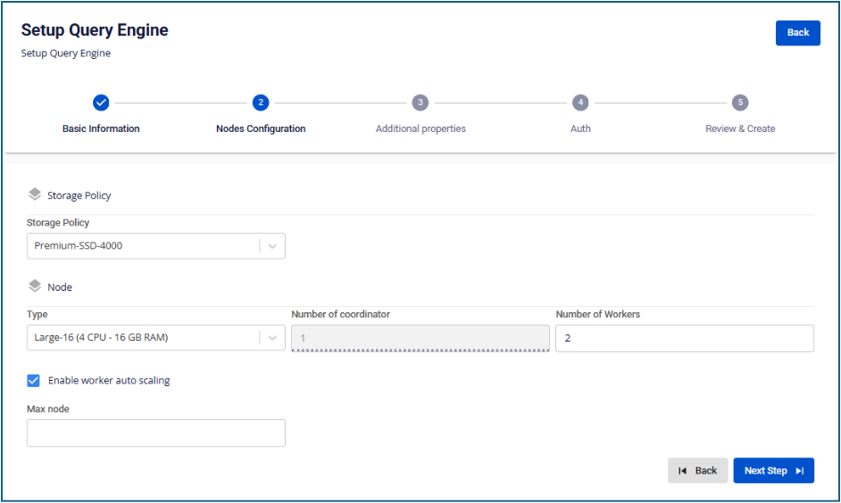
Task: Go to the Additional properties step label
Action: click(x=420, y=128)
